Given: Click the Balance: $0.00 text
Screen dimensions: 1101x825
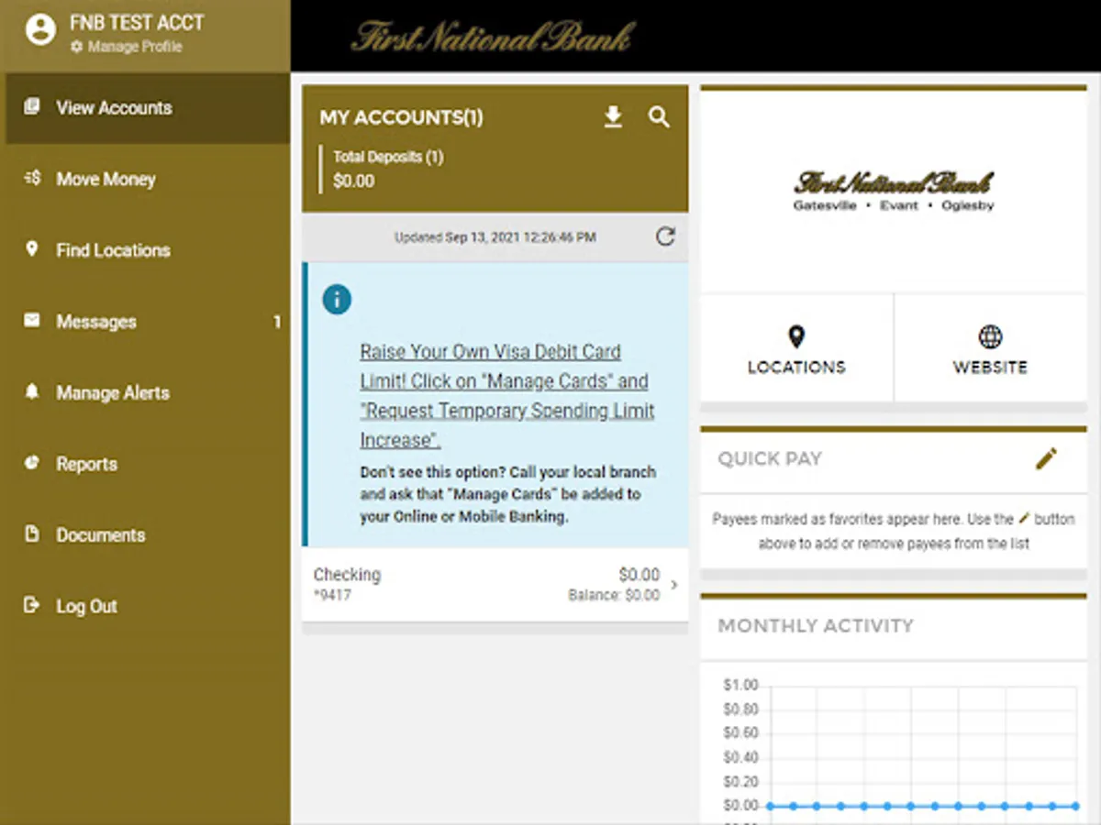Looking at the screenshot, I should [x=614, y=595].
